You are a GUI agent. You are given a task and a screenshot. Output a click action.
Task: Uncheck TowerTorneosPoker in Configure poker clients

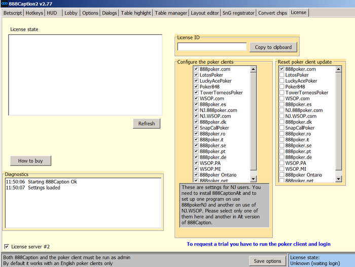point(196,92)
